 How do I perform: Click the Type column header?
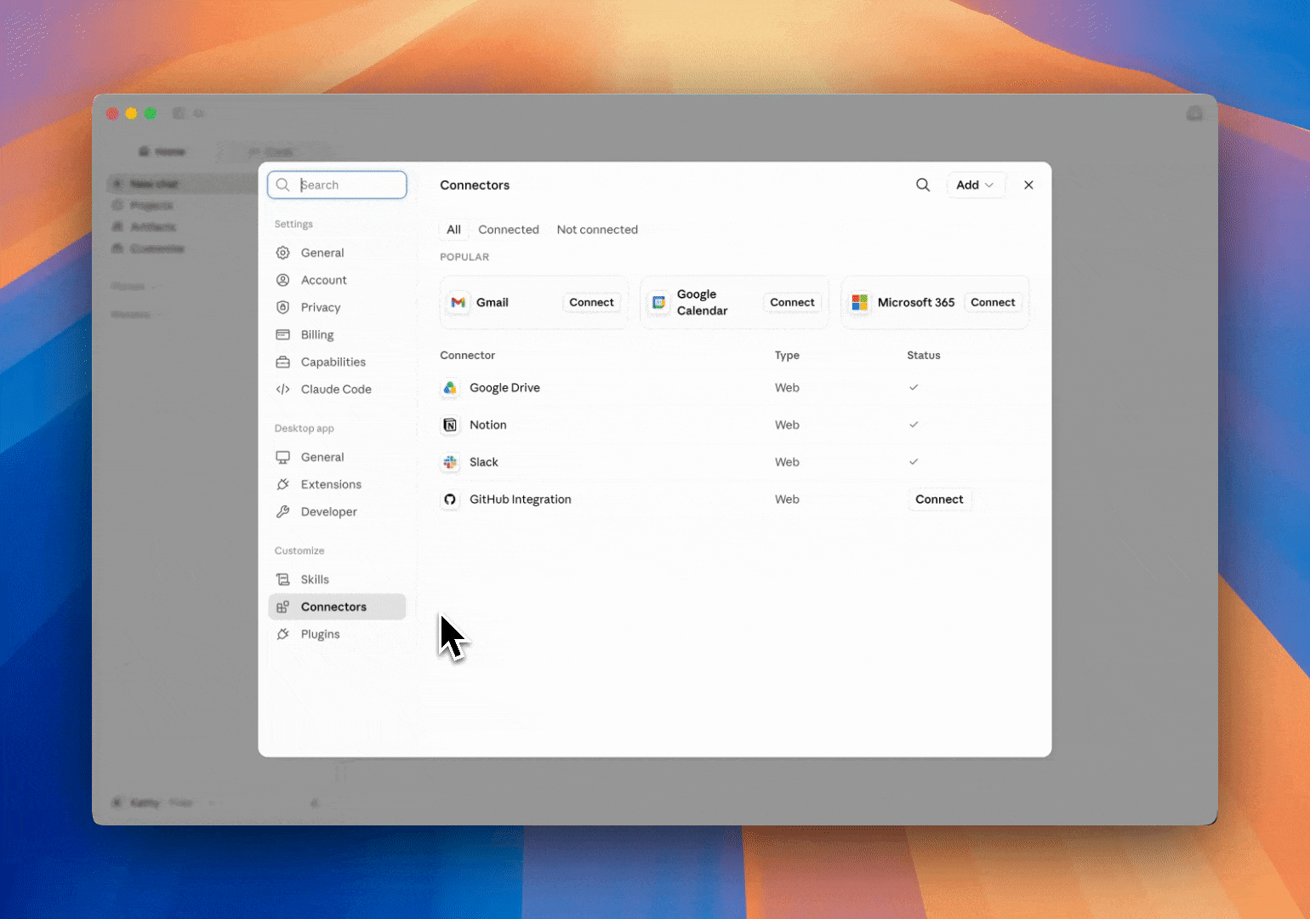787,356
